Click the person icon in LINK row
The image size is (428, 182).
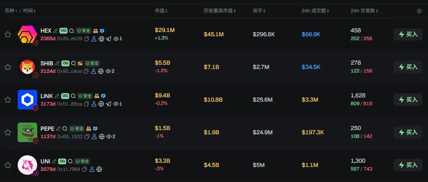pos(94,104)
